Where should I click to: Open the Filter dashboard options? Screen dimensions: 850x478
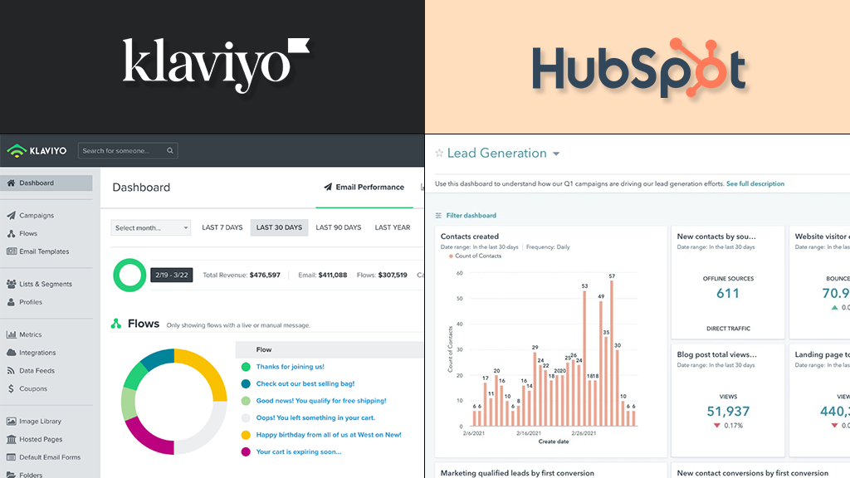(466, 216)
